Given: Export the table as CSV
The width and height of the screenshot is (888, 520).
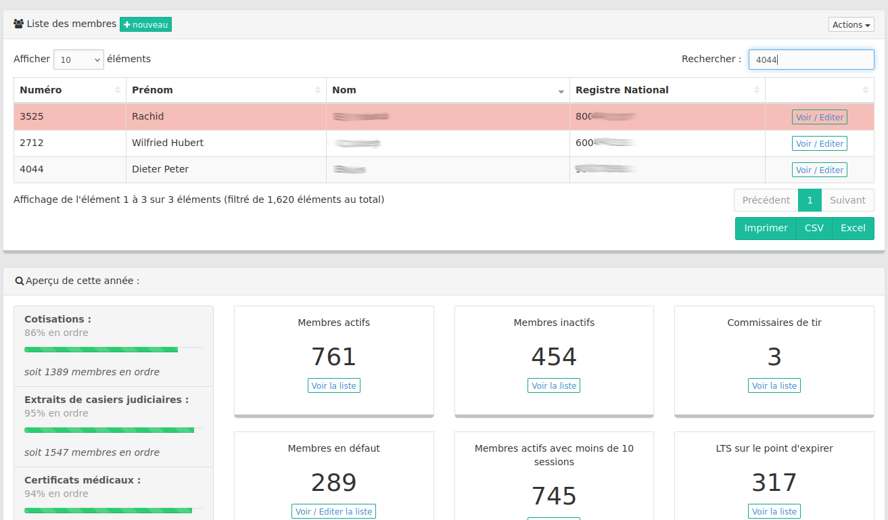Looking at the screenshot, I should click(814, 229).
